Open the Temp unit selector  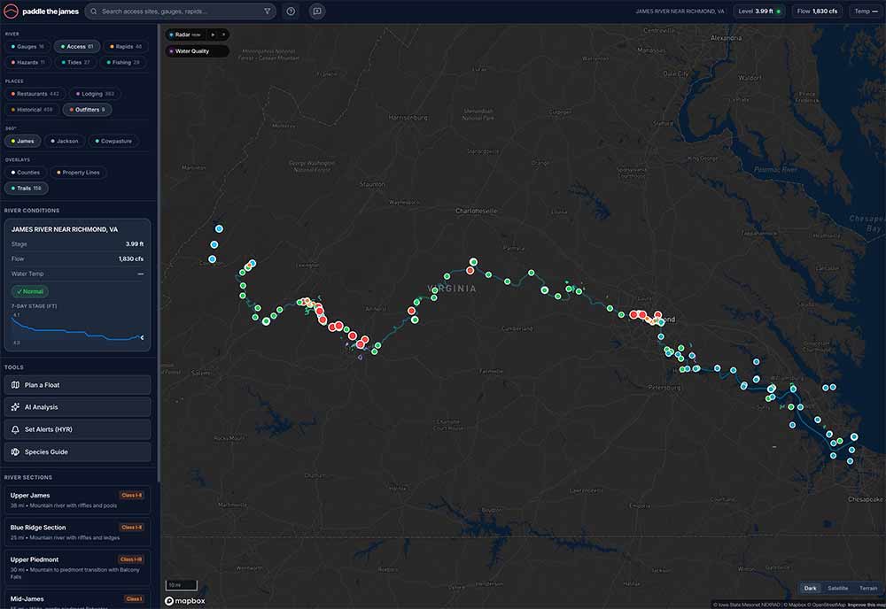866,12
